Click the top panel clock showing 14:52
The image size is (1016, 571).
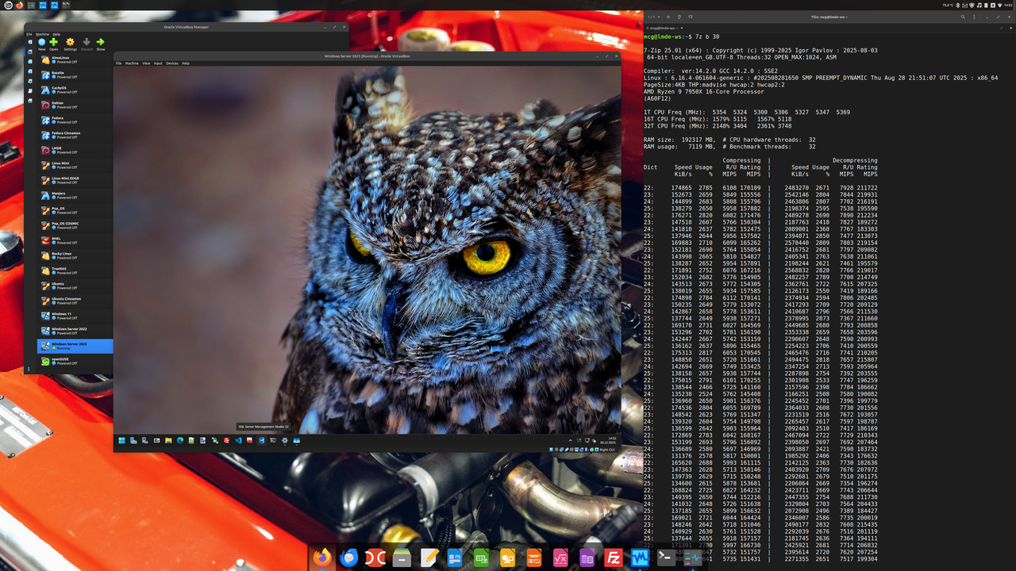[1008, 5]
